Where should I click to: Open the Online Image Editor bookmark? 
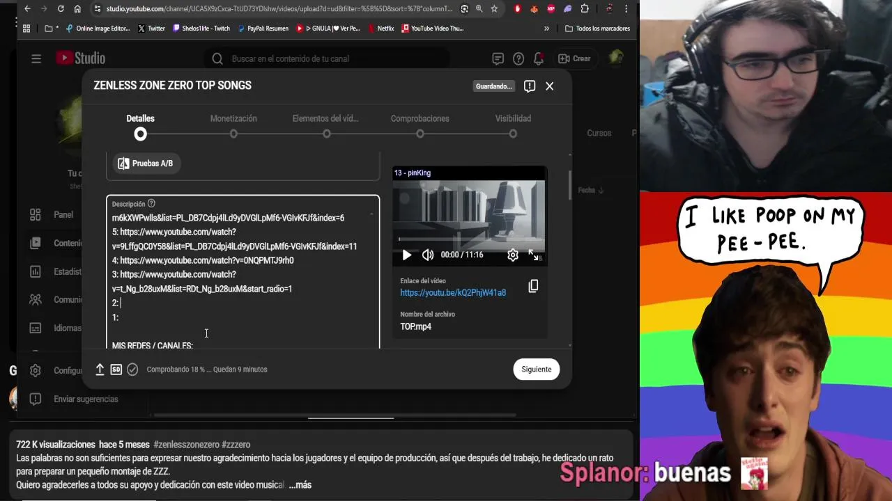pyautogui.click(x=98, y=29)
